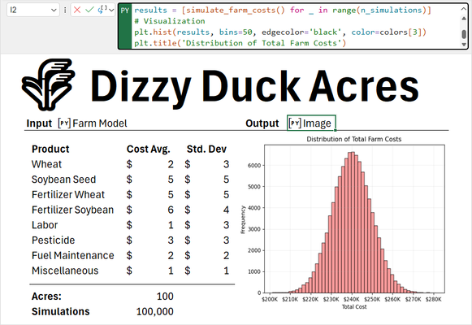Click the Python code in the formula editor
This screenshot has width=472, height=325.
point(283,27)
